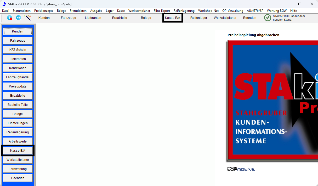318x186 pixels.
Task: Click Reifenlager in the top toolbar
Action: 199,18
